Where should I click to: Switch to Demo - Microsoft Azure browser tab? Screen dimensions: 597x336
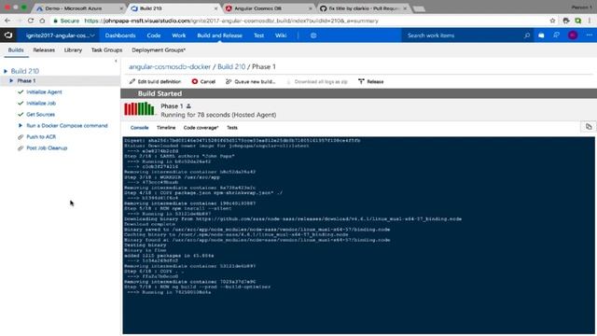(x=79, y=8)
